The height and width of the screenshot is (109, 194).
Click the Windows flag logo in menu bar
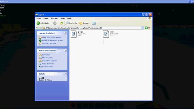tap(149, 18)
